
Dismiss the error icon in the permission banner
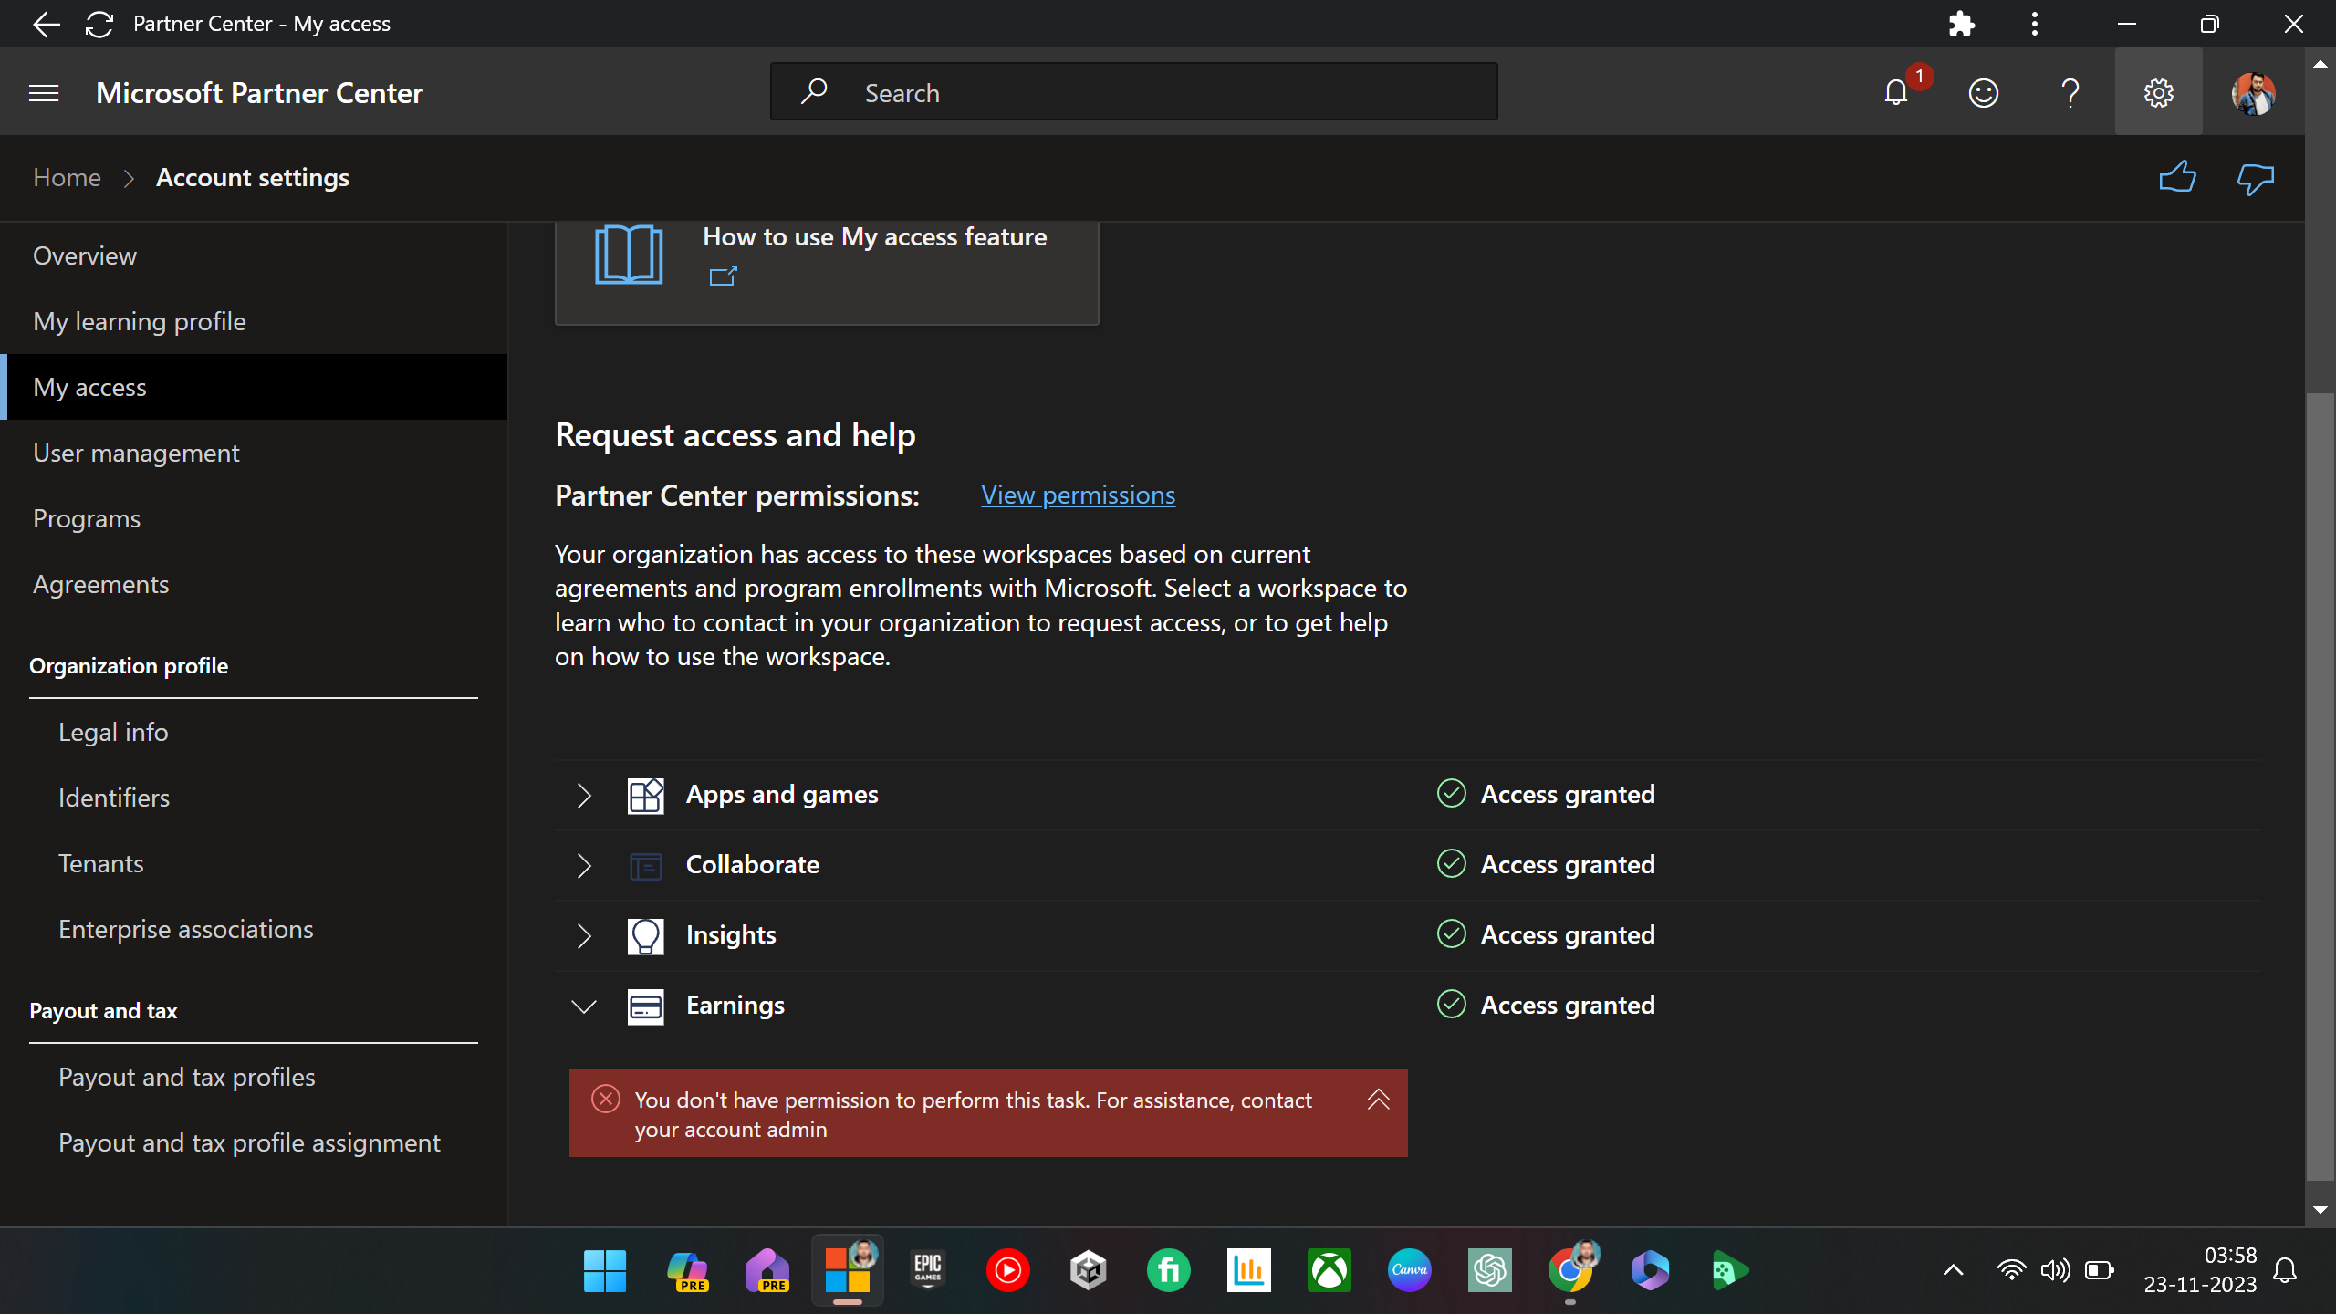pyautogui.click(x=606, y=1099)
